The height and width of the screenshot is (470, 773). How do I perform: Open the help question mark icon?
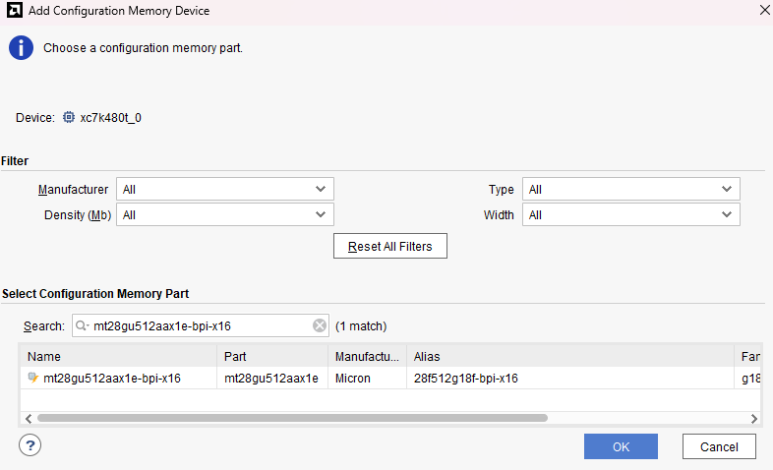(30, 445)
